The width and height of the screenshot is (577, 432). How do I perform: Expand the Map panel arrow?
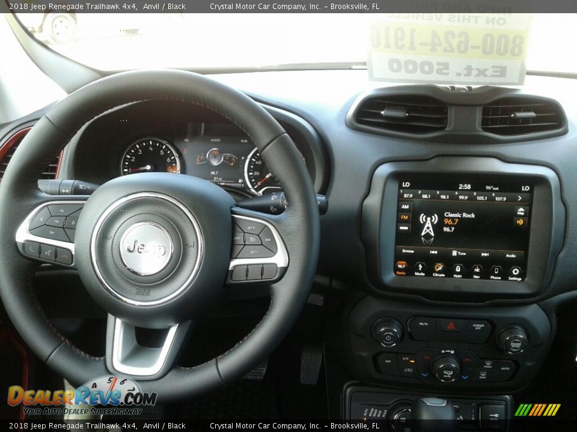click(521, 211)
